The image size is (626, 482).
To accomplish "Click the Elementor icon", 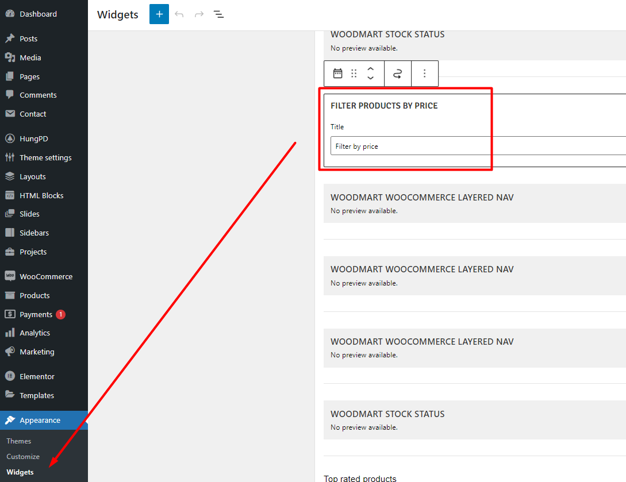I will [x=10, y=376].
